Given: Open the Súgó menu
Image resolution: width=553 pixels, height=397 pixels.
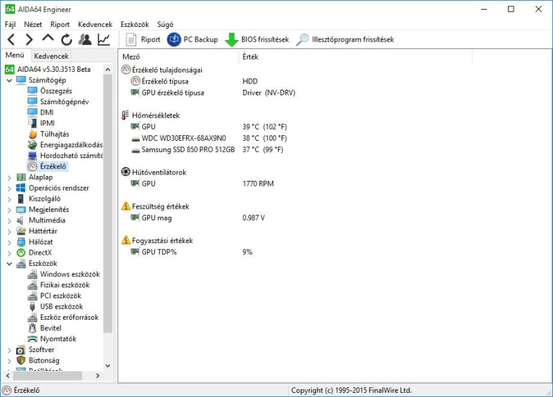Looking at the screenshot, I should pos(165,24).
